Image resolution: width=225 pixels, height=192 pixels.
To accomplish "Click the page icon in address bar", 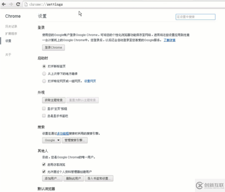I will pos(26,4).
